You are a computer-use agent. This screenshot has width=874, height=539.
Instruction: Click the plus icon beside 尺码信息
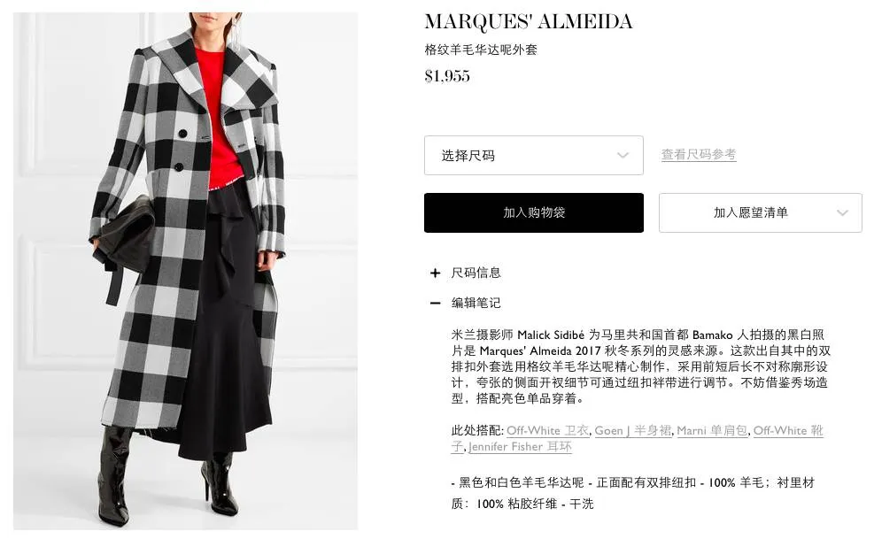[x=436, y=273]
